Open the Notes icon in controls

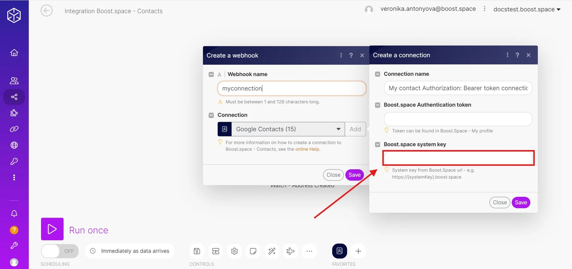253,251
